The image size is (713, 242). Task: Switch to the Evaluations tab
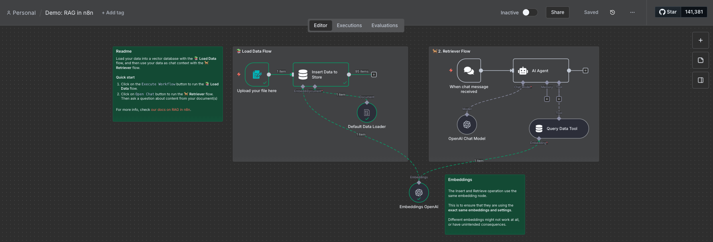pos(384,26)
